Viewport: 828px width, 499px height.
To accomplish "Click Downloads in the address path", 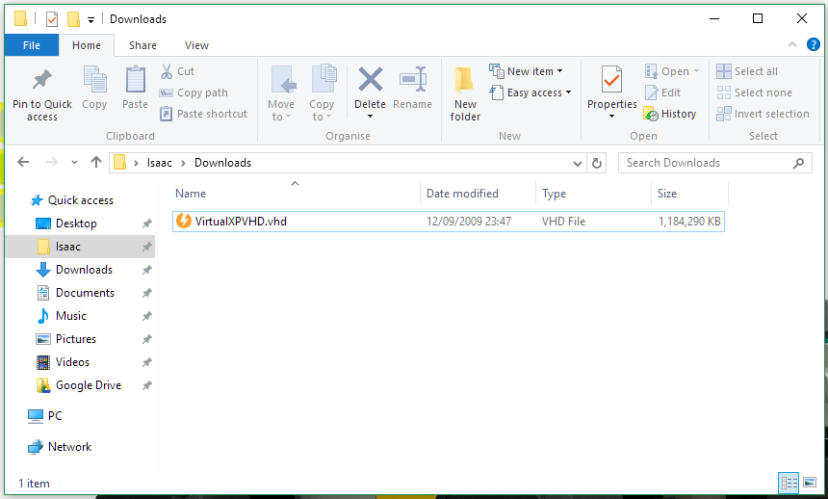I will pos(222,163).
